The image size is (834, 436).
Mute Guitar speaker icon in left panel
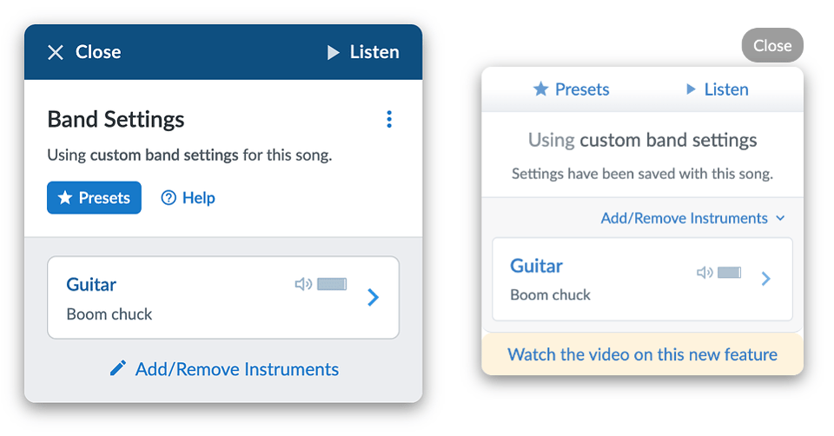303,284
